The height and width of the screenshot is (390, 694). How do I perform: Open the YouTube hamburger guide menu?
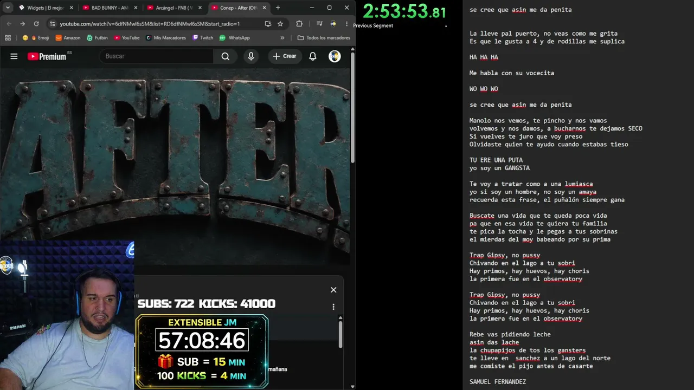point(14,56)
